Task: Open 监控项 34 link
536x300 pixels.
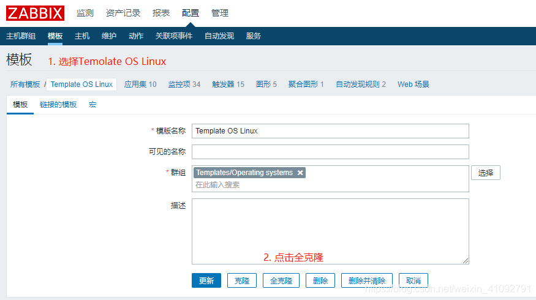Action: (x=184, y=84)
